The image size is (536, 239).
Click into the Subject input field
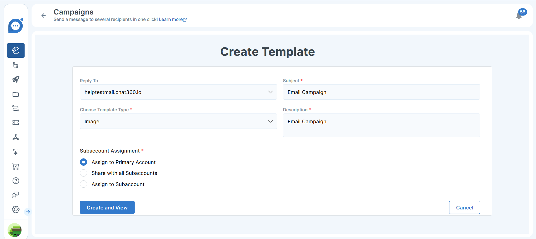[382, 92]
